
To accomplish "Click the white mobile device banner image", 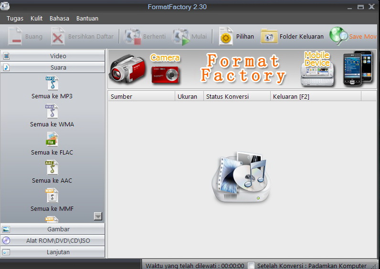I will 317,74.
